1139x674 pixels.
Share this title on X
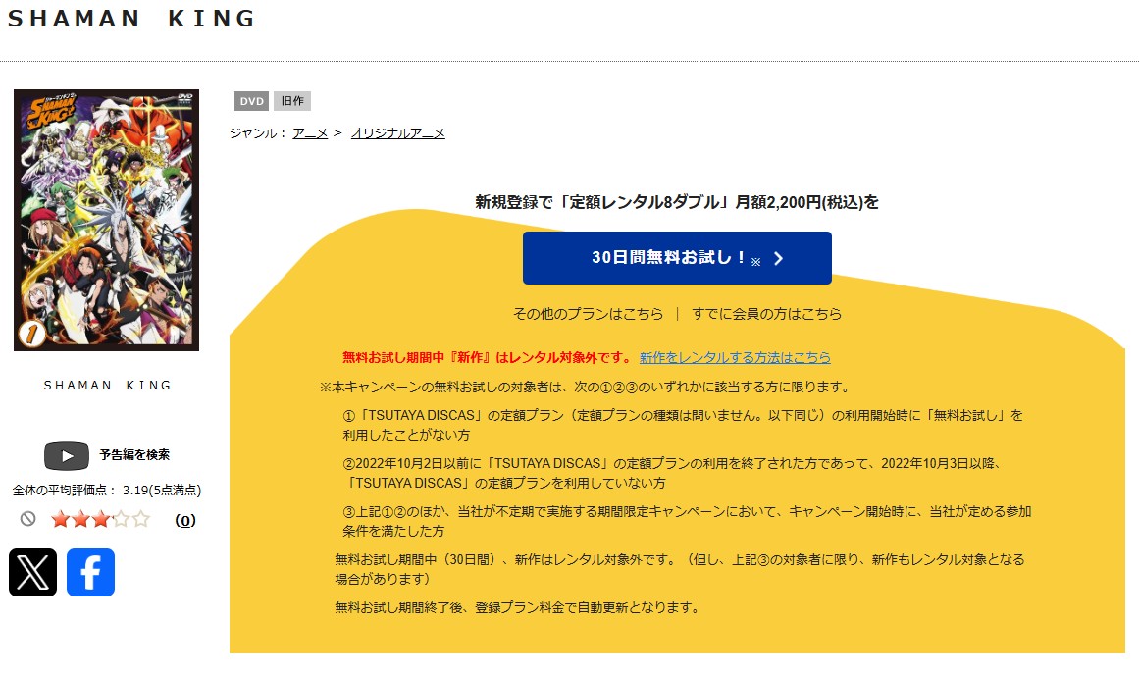coord(32,572)
